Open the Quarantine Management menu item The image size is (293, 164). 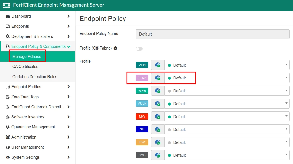point(37,127)
